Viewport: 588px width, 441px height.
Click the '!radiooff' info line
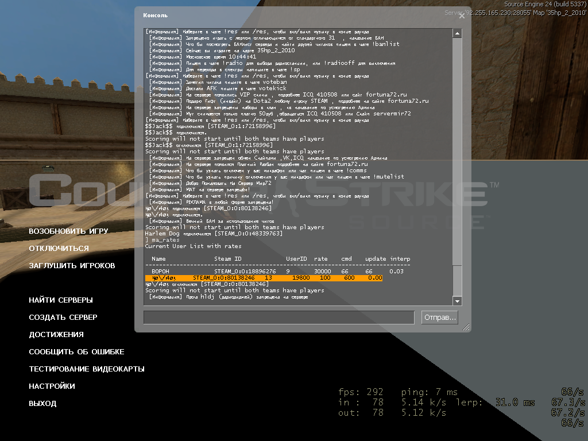(272, 63)
